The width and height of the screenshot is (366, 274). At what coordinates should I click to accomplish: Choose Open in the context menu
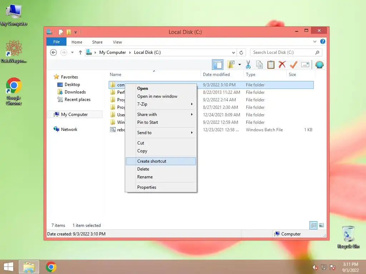point(161,88)
